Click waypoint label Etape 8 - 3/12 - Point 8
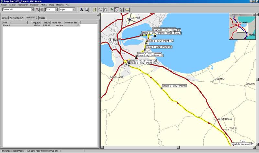This screenshot has width=259, height=153. 175,86
